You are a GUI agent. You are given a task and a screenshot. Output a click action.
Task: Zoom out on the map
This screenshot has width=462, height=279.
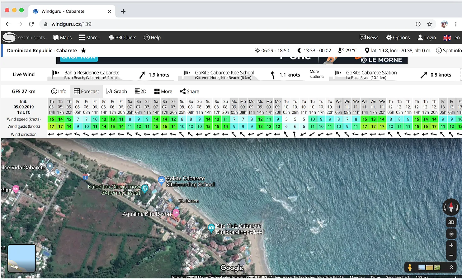(x=451, y=256)
